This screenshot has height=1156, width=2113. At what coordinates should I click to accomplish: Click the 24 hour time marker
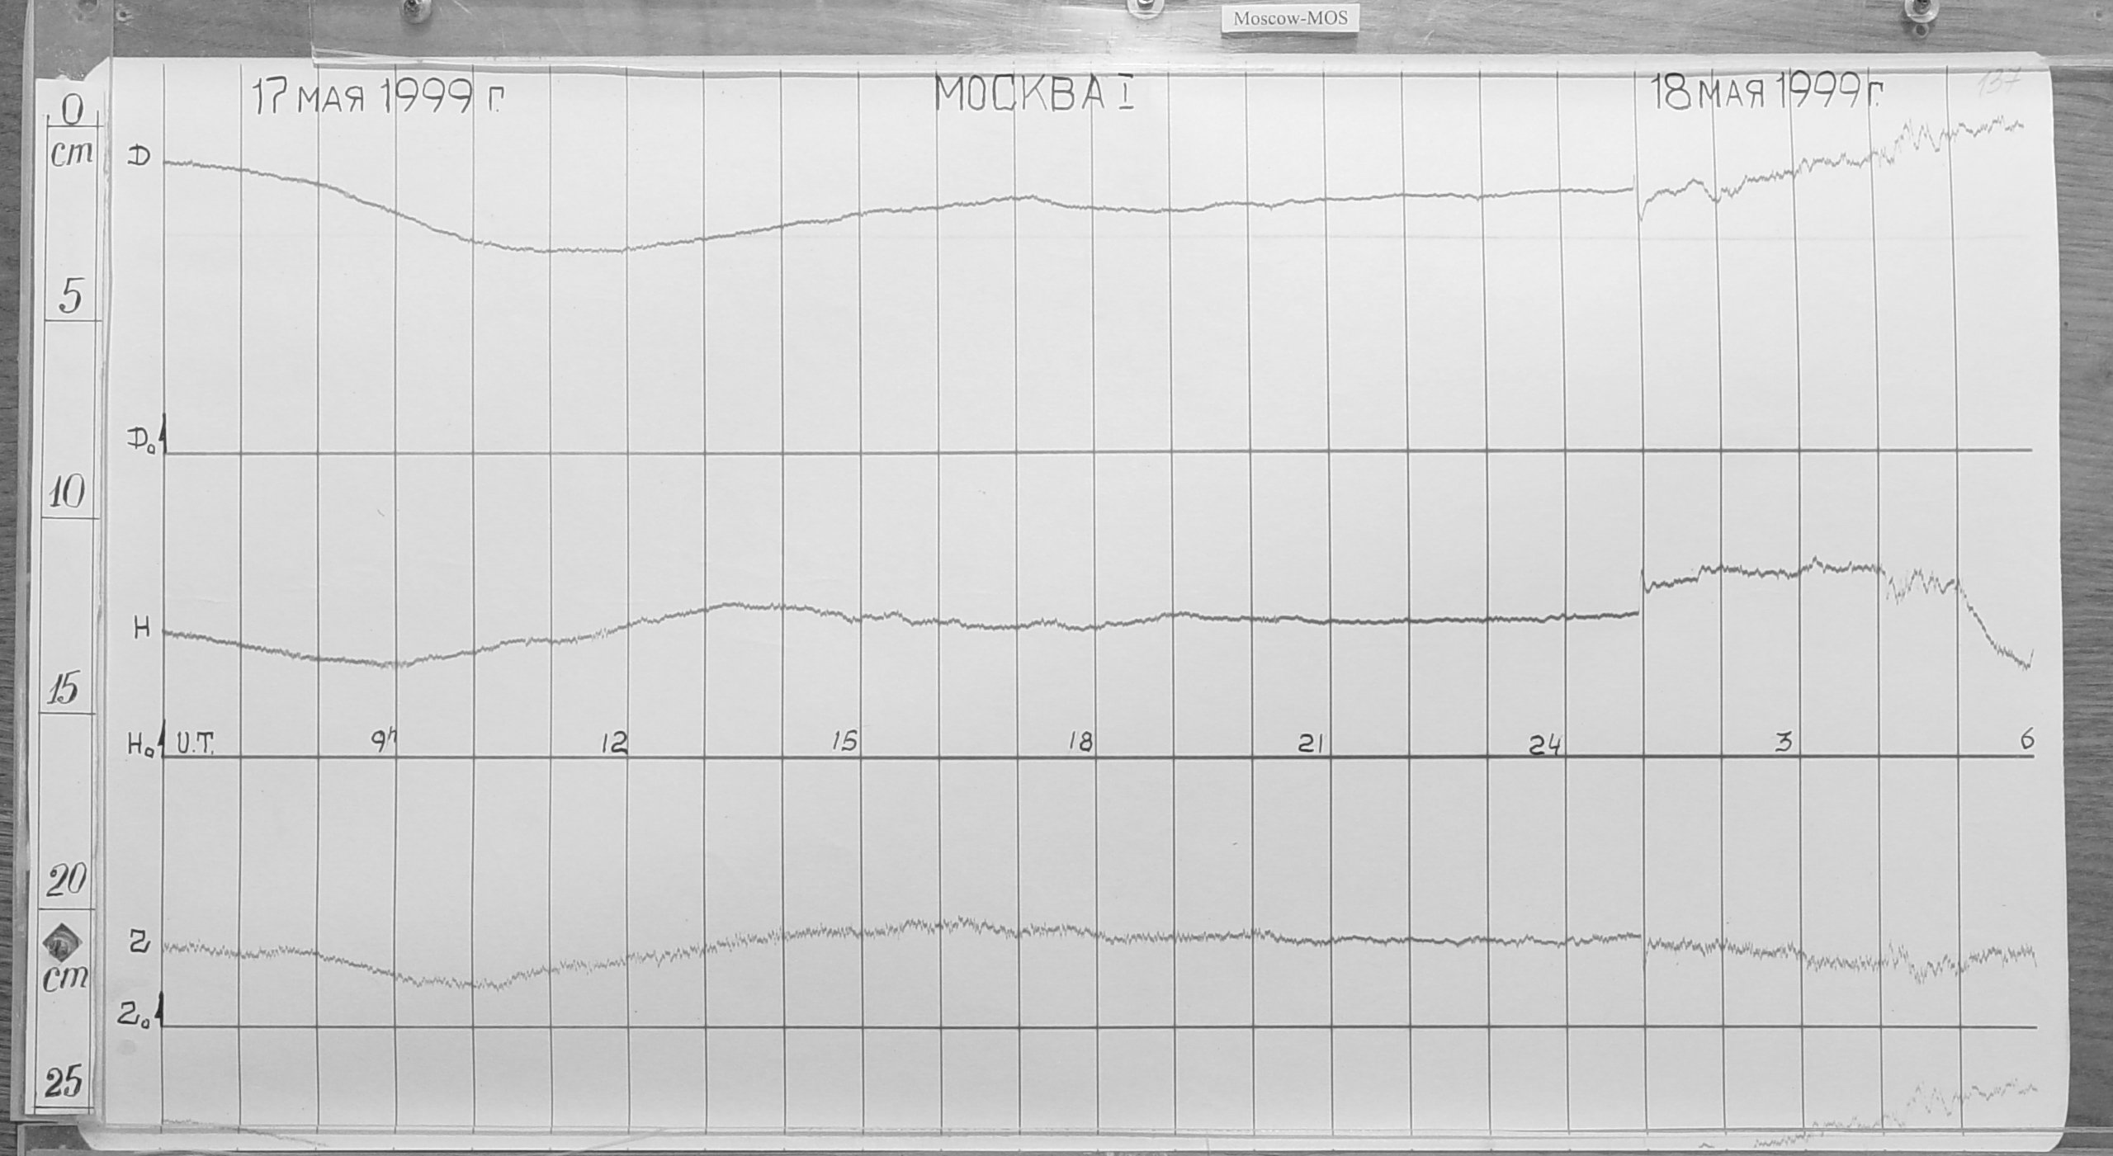click(x=1545, y=745)
